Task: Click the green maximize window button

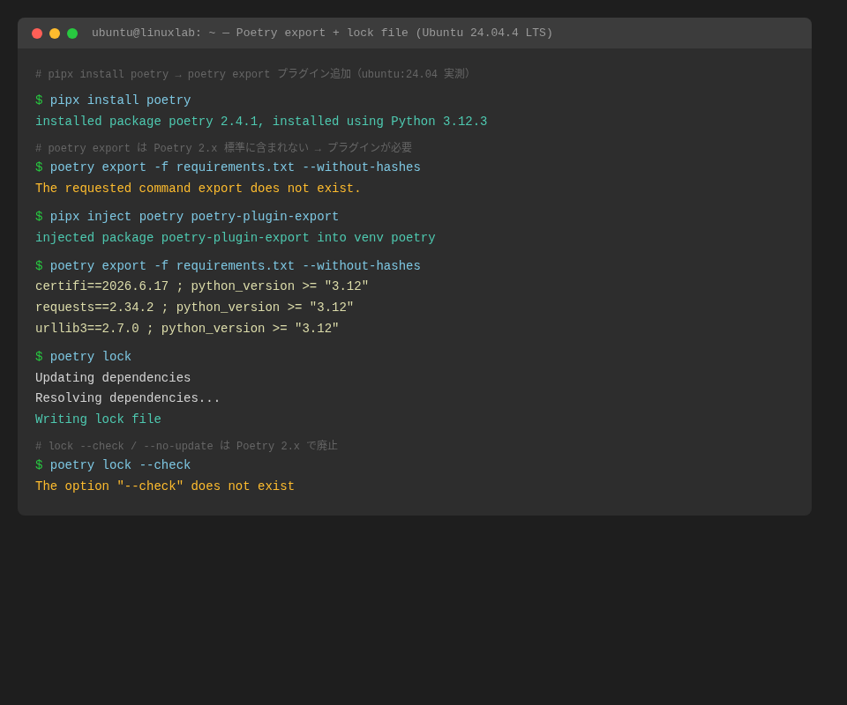Action: click(72, 33)
